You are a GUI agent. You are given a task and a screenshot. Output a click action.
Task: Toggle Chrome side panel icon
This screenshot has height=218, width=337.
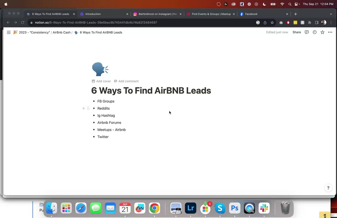(317, 23)
